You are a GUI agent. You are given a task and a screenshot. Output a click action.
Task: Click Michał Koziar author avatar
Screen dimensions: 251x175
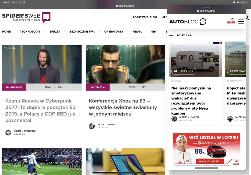coord(174,119)
